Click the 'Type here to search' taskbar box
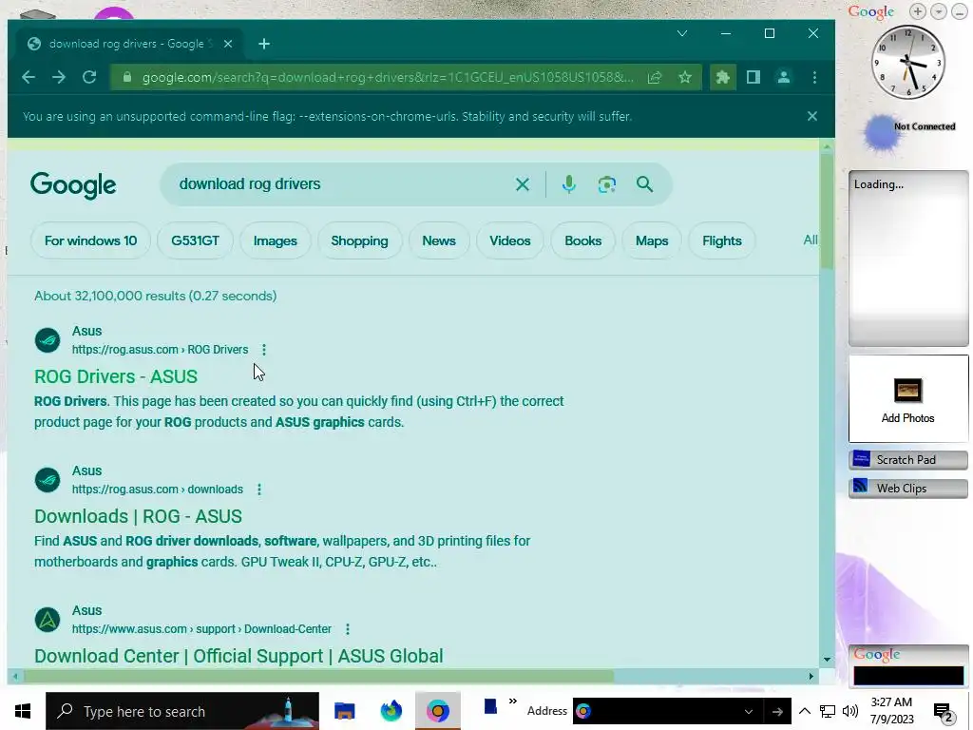The image size is (973, 730). (x=182, y=711)
